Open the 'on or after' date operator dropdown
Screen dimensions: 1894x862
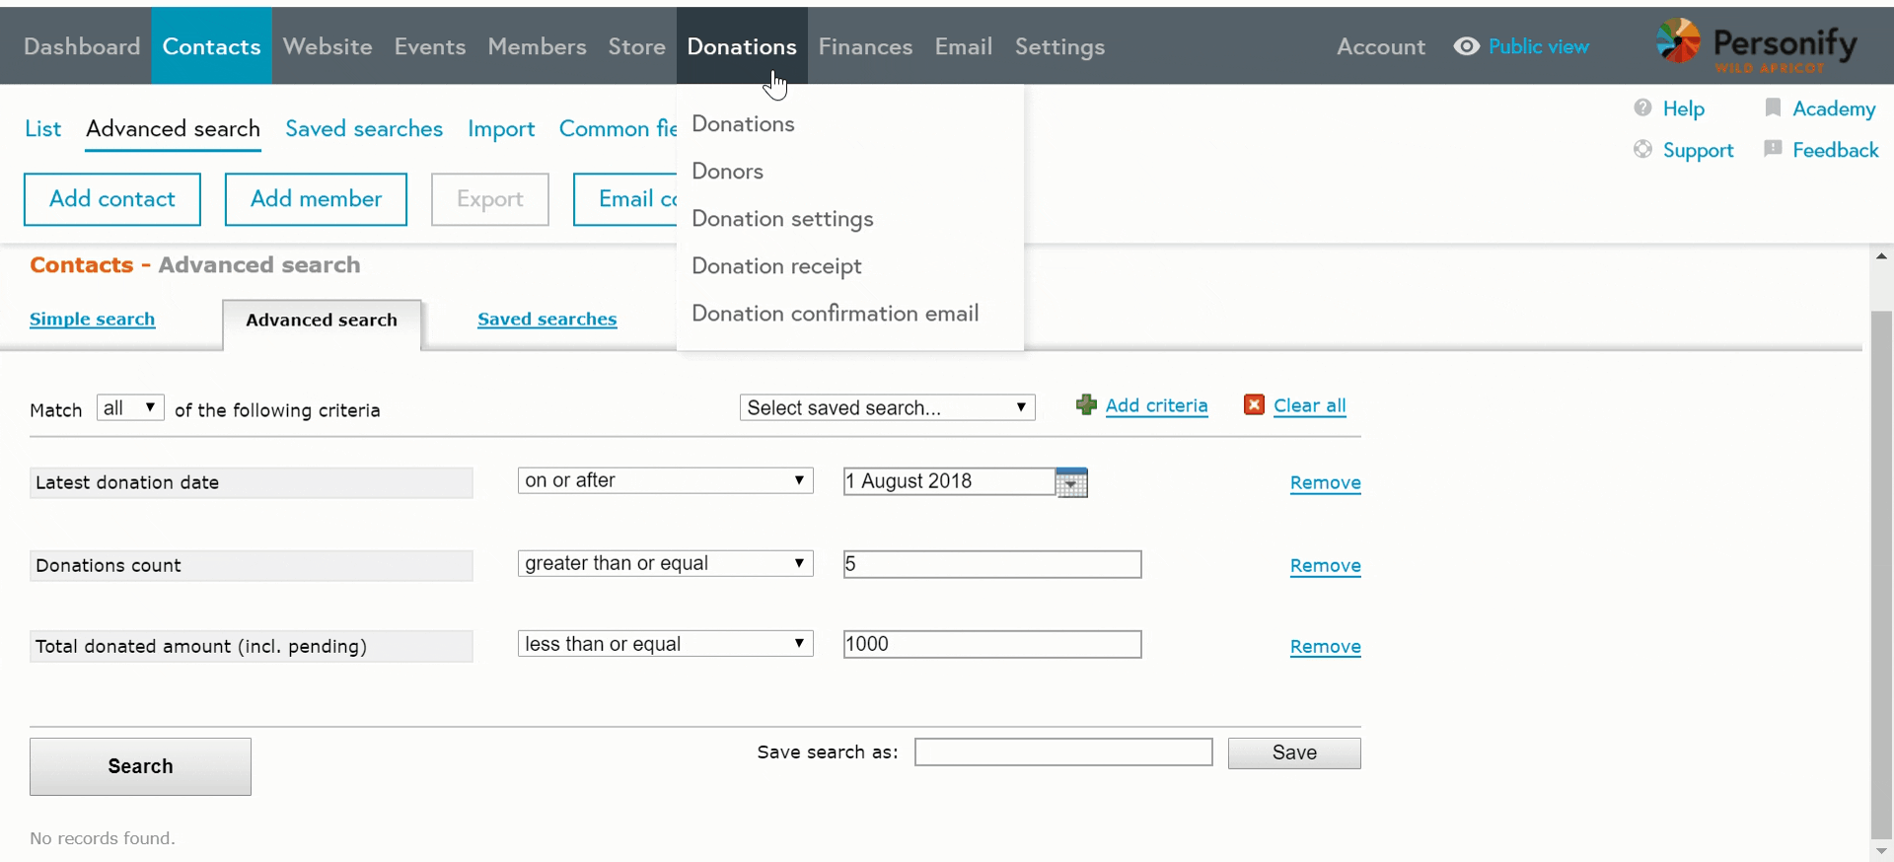[665, 481]
